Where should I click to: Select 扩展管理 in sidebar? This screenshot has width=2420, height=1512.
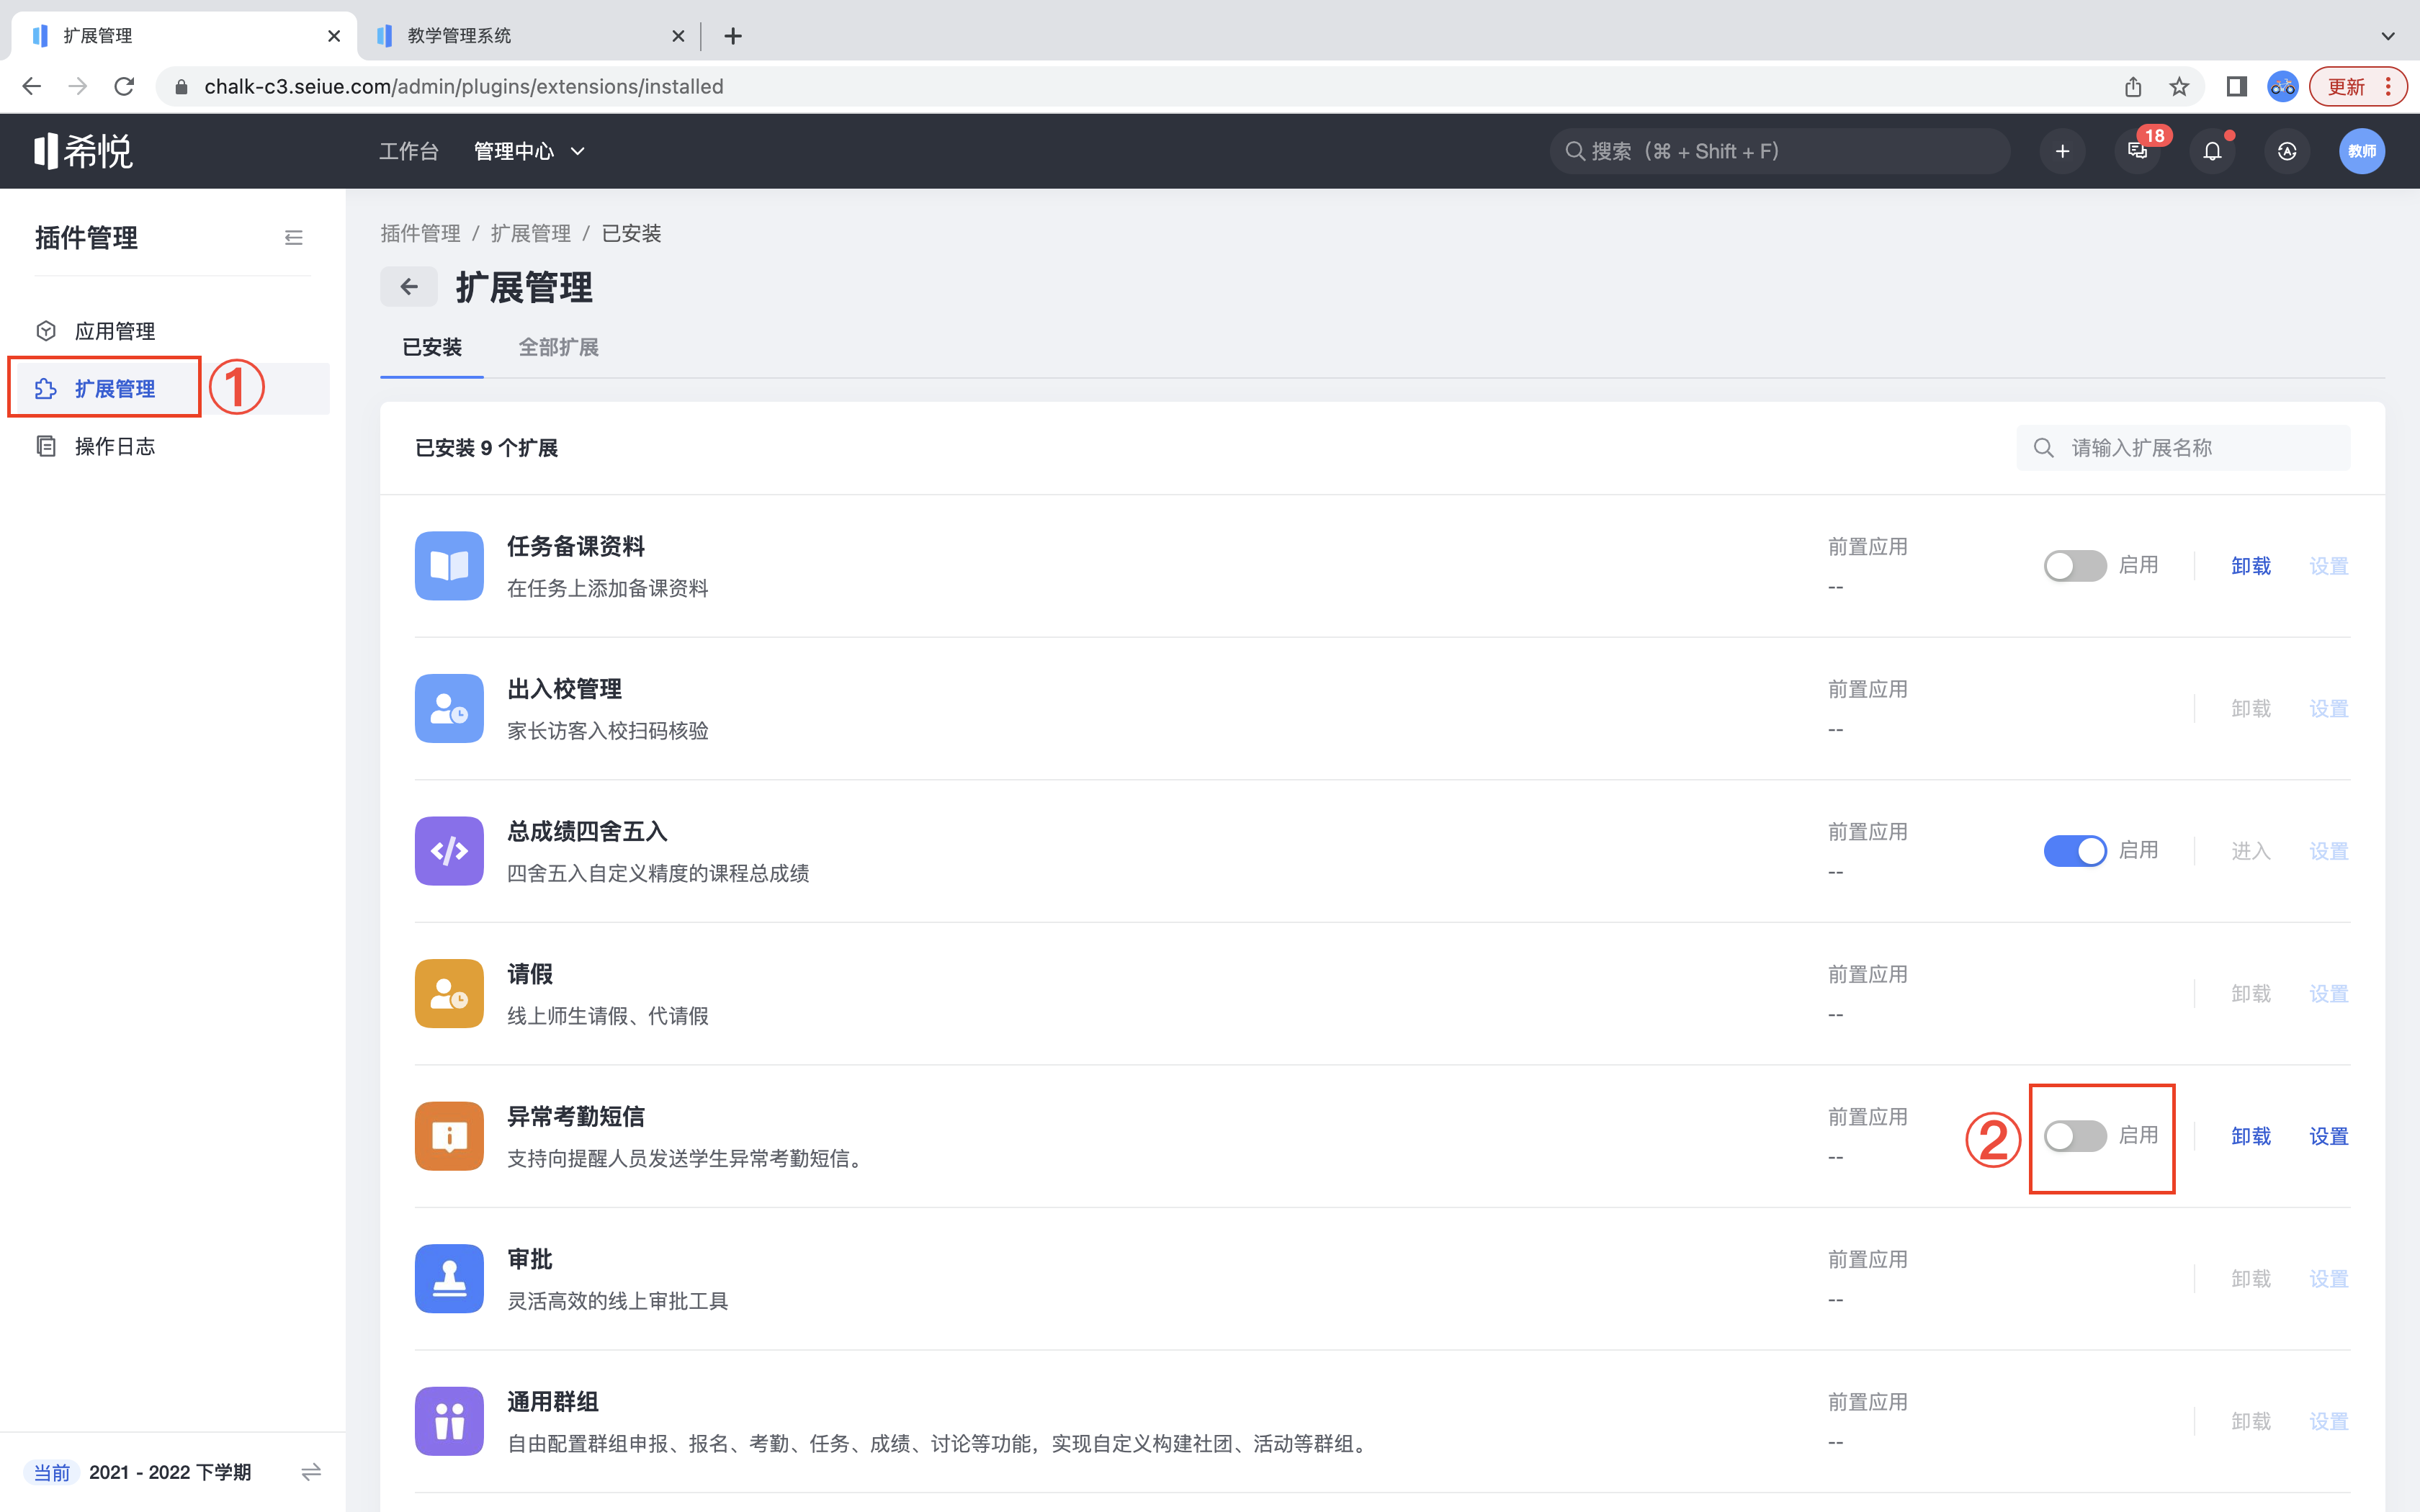tap(115, 389)
